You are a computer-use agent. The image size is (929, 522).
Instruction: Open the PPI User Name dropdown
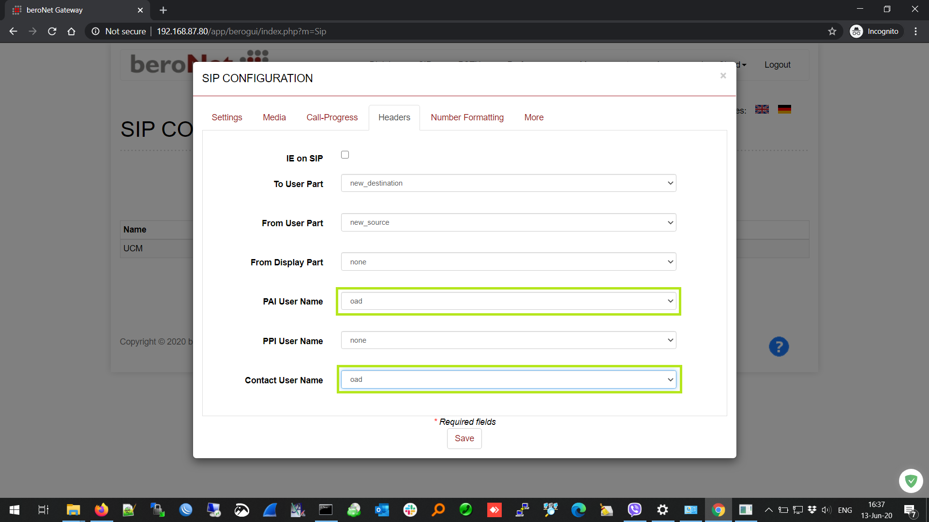(x=508, y=340)
